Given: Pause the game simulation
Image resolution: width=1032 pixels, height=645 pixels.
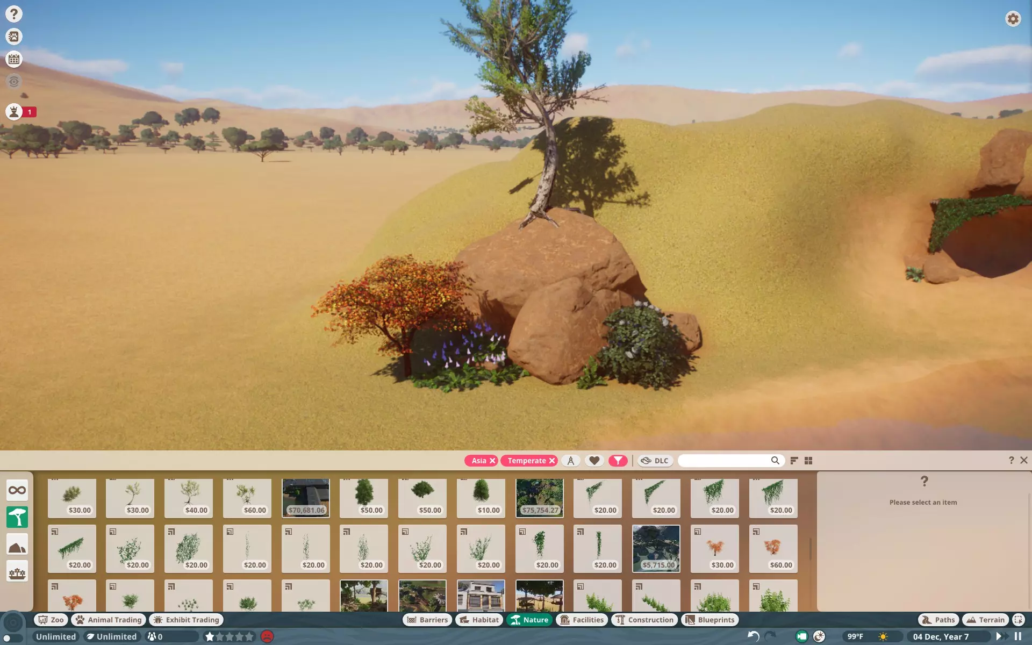Looking at the screenshot, I should pyautogui.click(x=1017, y=636).
